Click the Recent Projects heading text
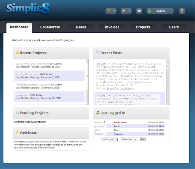This screenshot has width=195, height=169. tap(34, 53)
